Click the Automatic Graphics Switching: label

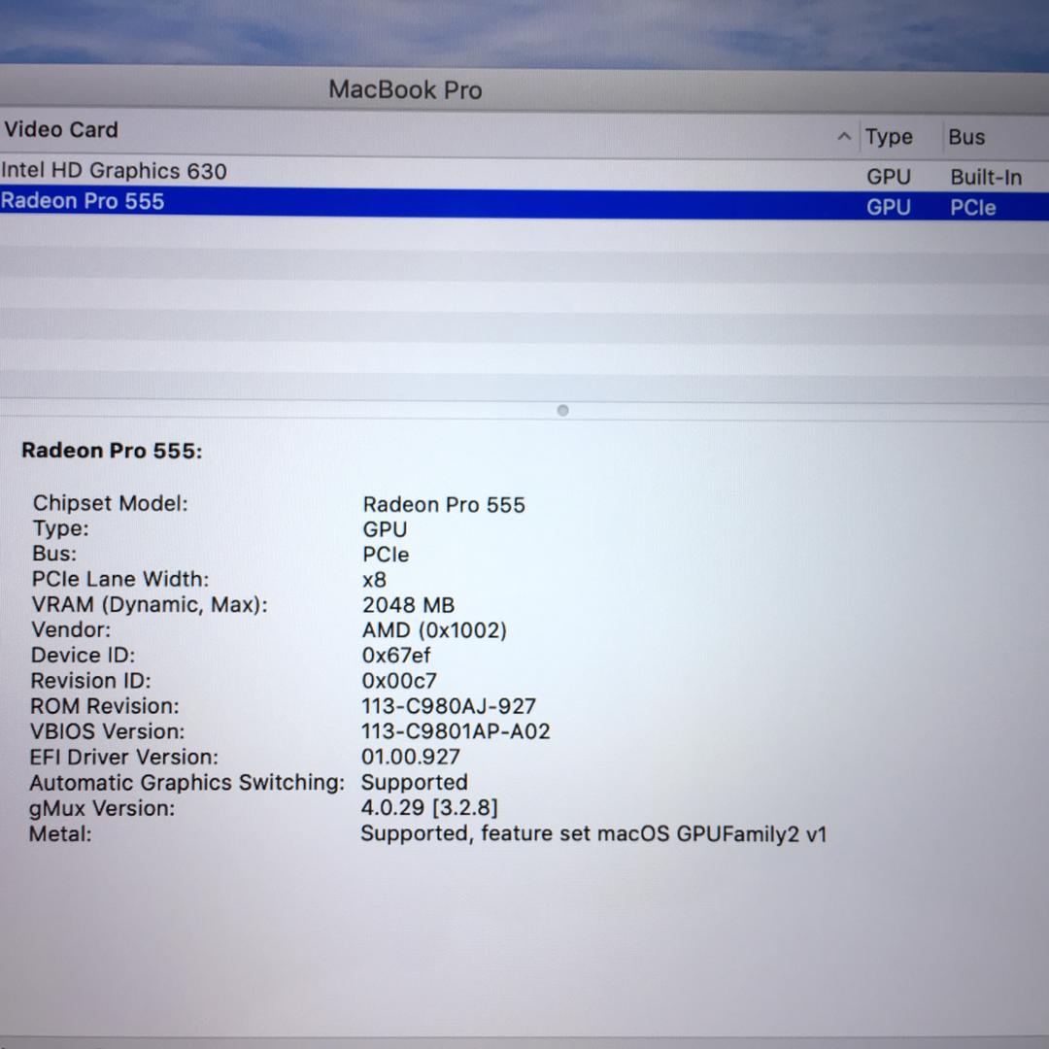(186, 783)
